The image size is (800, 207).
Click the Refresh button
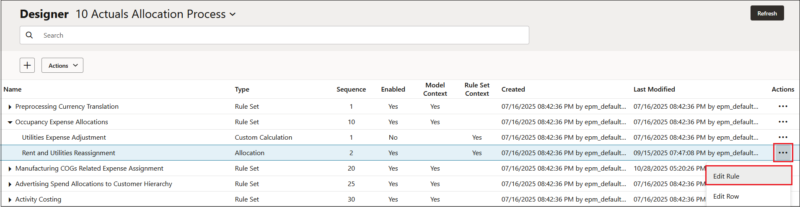tap(767, 13)
